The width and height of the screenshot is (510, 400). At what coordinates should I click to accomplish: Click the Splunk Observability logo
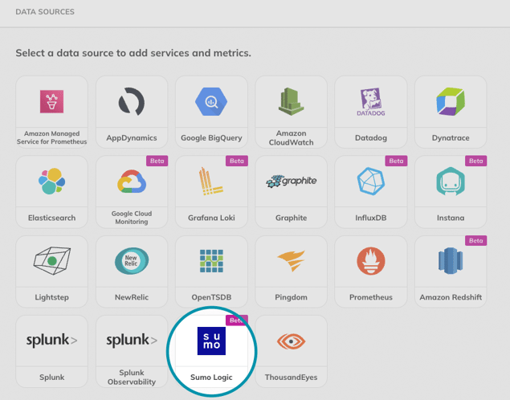tap(132, 341)
